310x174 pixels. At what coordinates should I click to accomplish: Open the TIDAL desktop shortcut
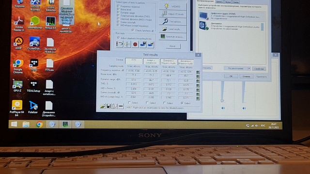34,65
